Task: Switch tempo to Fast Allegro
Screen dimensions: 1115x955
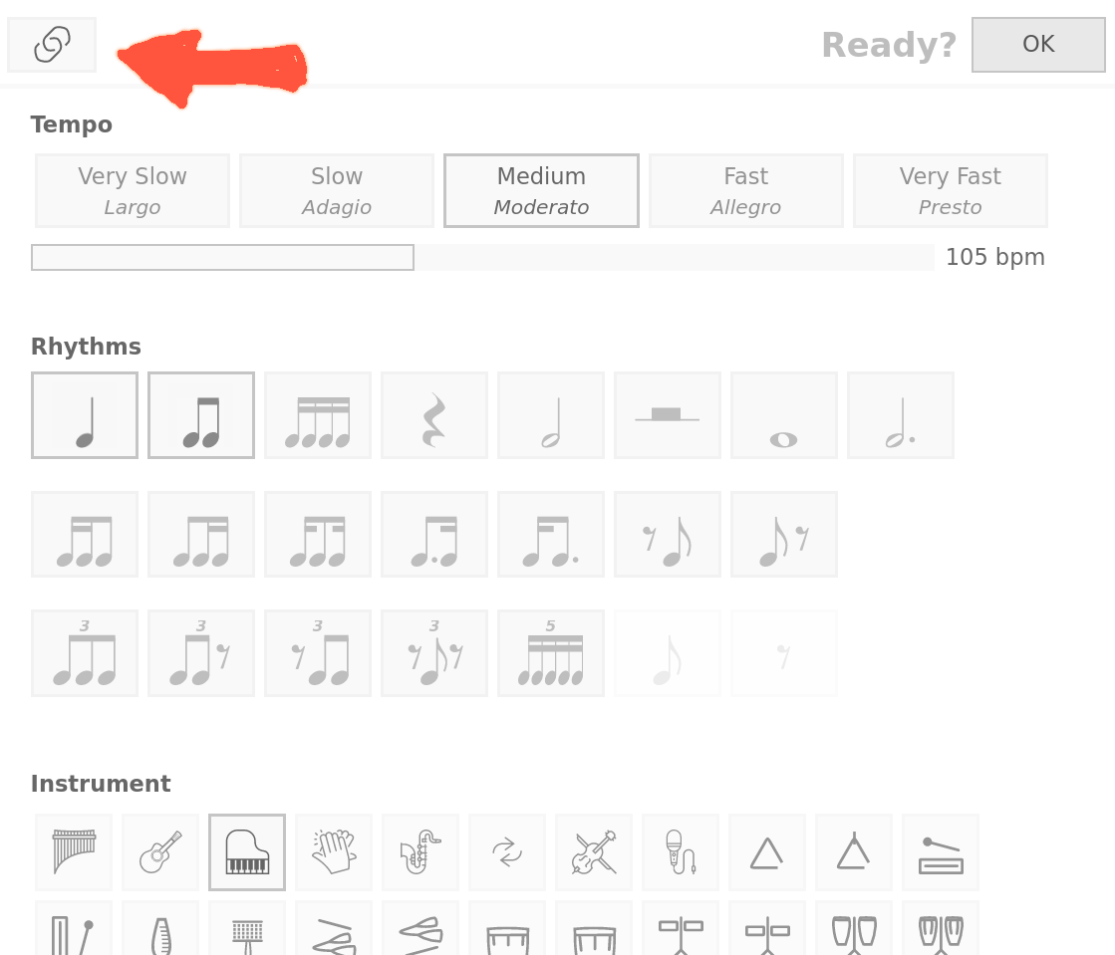Action: (x=746, y=191)
